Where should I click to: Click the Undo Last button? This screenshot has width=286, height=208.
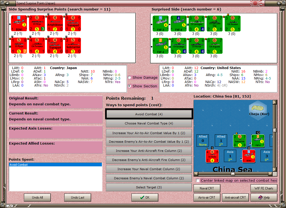point(77,198)
